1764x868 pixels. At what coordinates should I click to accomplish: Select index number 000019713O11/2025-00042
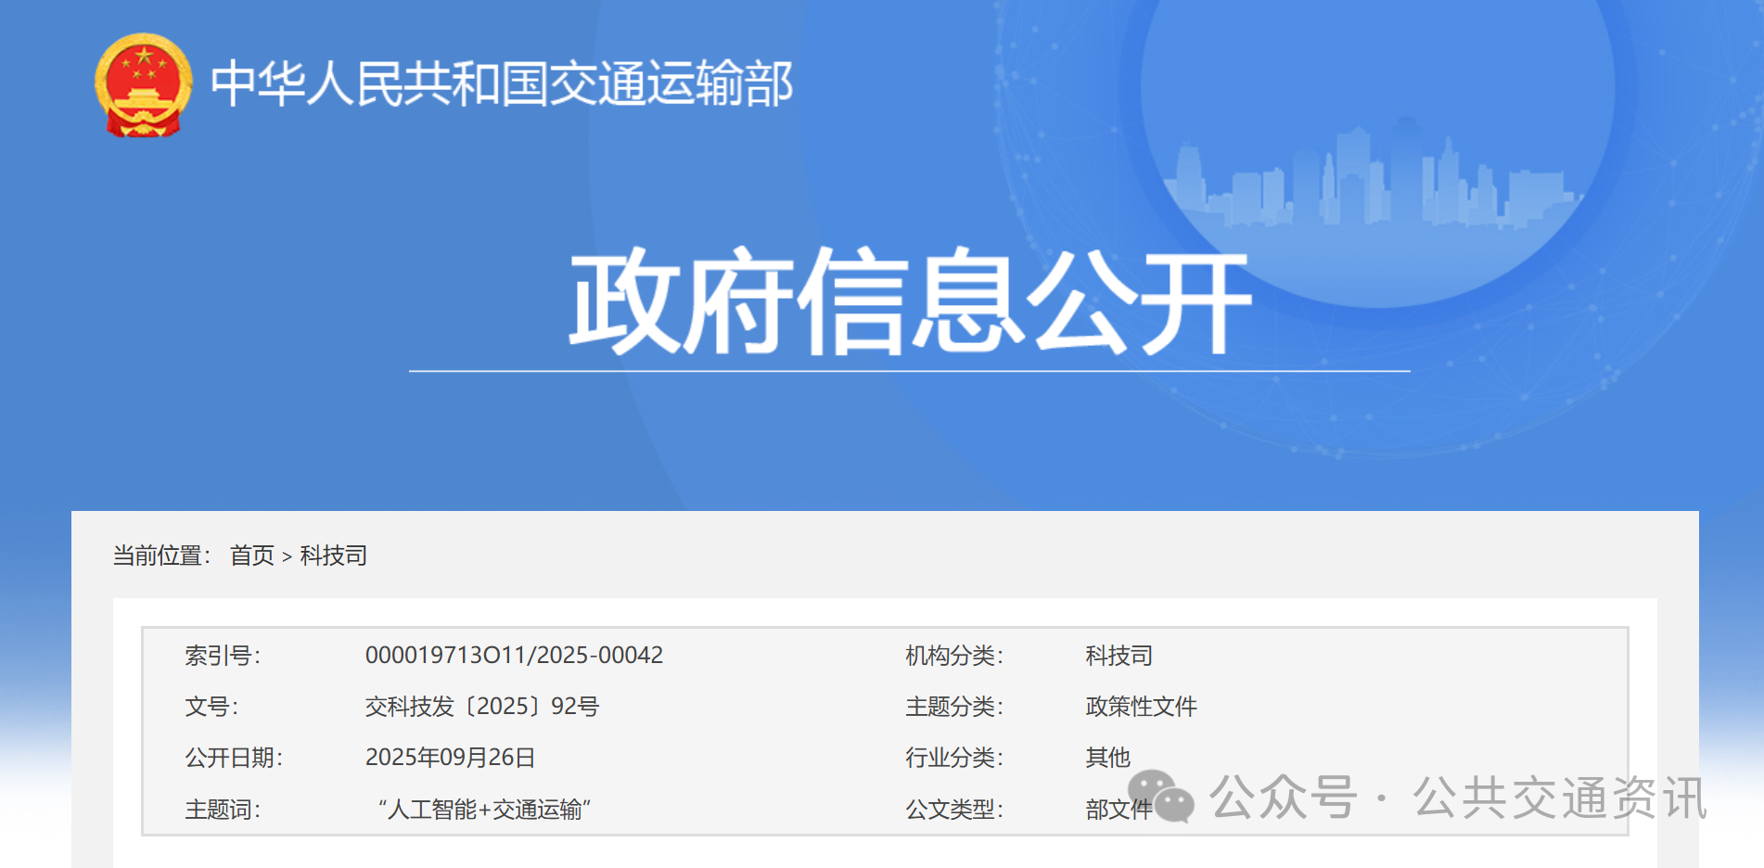pyautogui.click(x=514, y=656)
